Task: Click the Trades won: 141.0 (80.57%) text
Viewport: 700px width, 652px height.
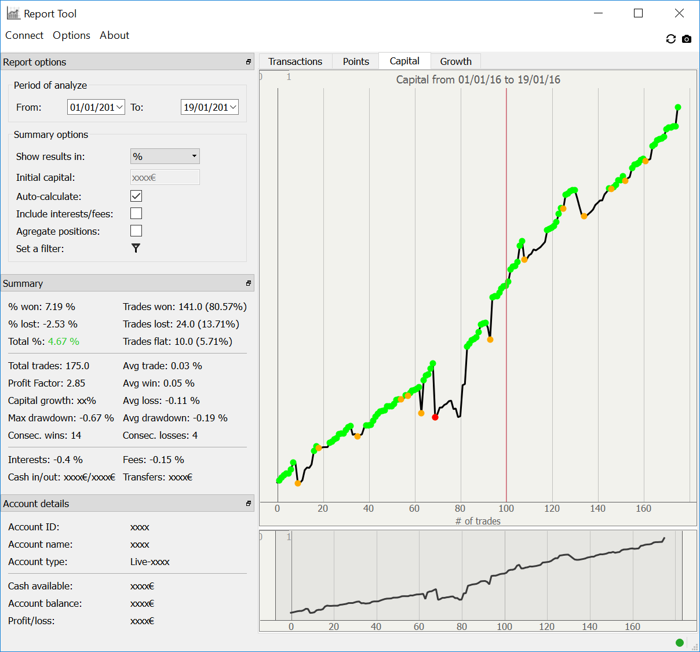Action: (185, 307)
